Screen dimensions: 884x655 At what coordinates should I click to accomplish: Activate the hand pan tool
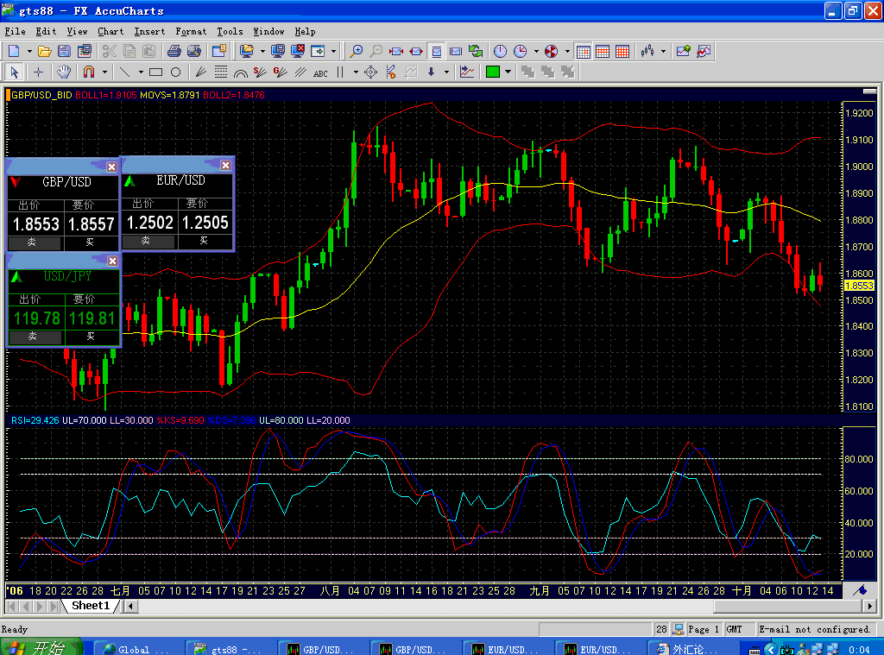64,72
